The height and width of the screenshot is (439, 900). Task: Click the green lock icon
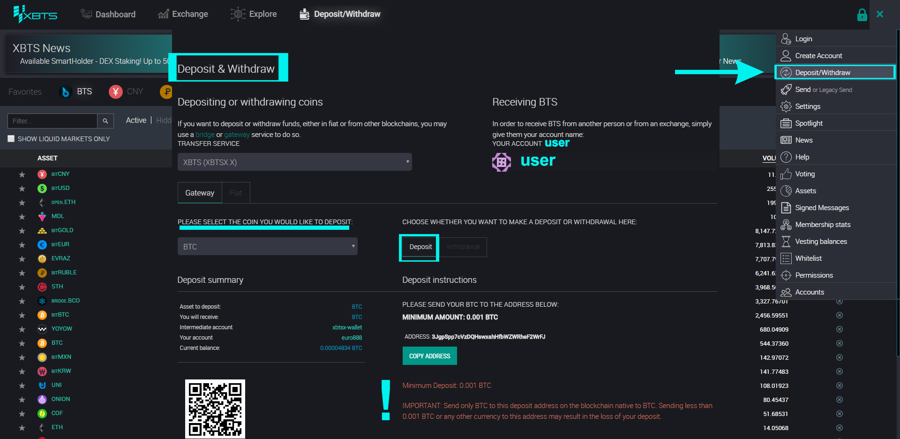(x=862, y=15)
